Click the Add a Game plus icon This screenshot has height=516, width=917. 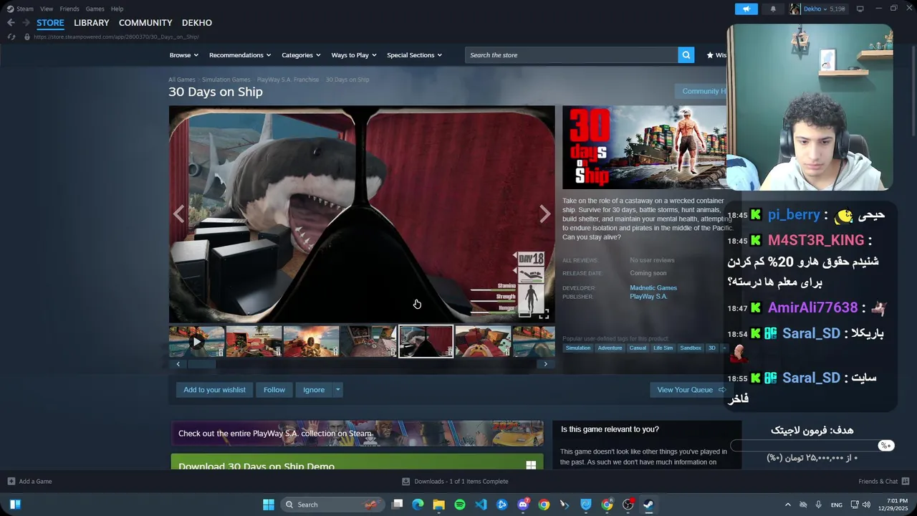[11, 482]
